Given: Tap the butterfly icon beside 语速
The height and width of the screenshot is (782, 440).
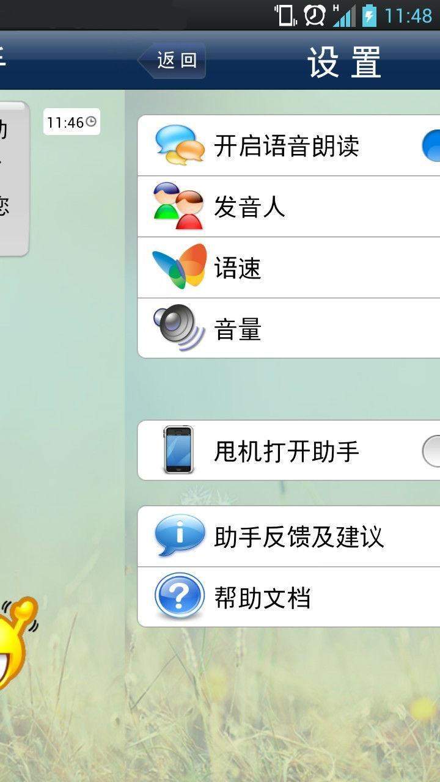Looking at the screenshot, I should click(180, 267).
